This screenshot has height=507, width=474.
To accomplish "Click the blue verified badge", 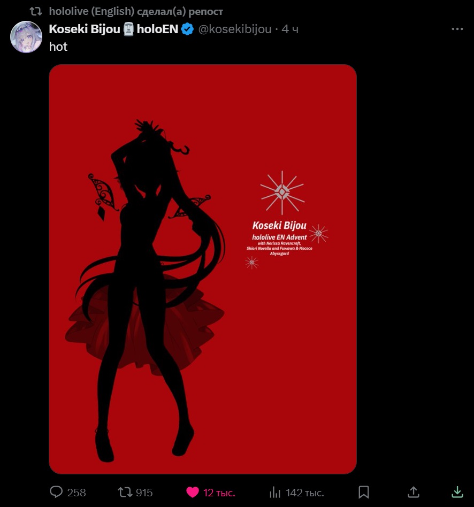I will pyautogui.click(x=187, y=29).
